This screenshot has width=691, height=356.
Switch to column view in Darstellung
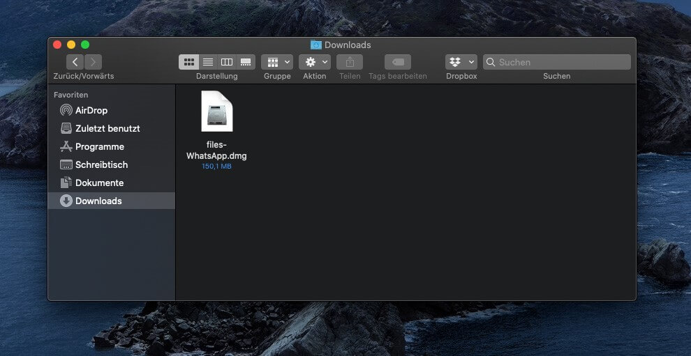[x=227, y=62]
